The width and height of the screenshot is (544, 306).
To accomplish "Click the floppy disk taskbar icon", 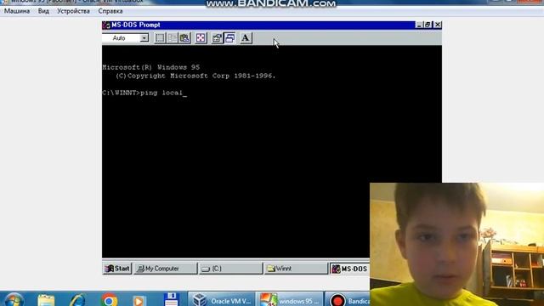I will 171,300.
